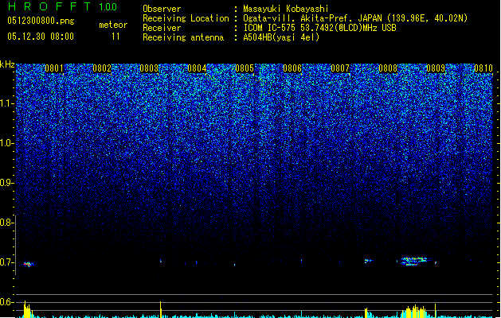Click the meteor count value 11
The image size is (501, 318).
[115, 37]
